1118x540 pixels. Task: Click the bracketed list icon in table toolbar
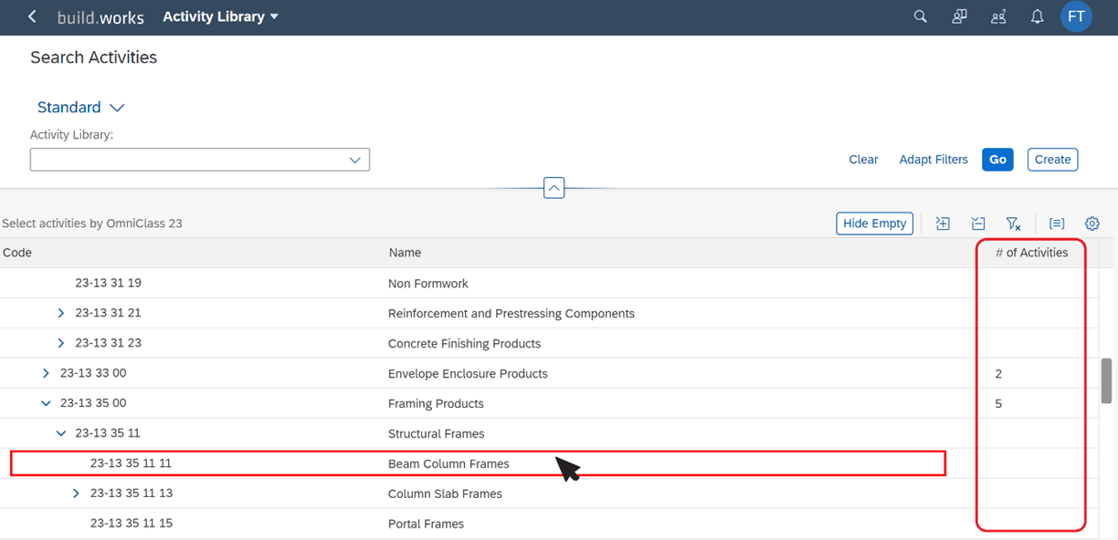(x=1057, y=223)
